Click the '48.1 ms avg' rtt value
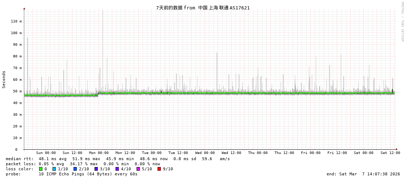Screen dimensions: 406x179 coord(53,159)
